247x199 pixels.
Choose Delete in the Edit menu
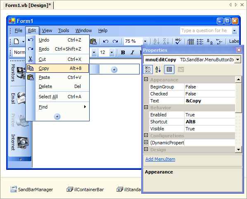57,86
